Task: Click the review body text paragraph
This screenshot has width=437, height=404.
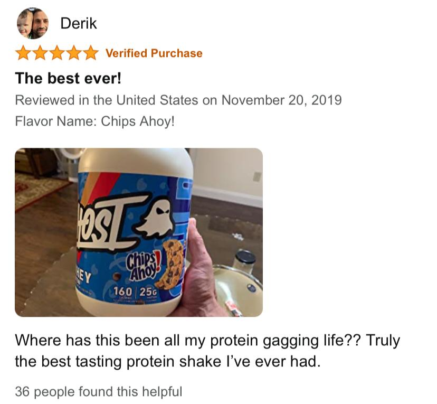Action: (207, 351)
